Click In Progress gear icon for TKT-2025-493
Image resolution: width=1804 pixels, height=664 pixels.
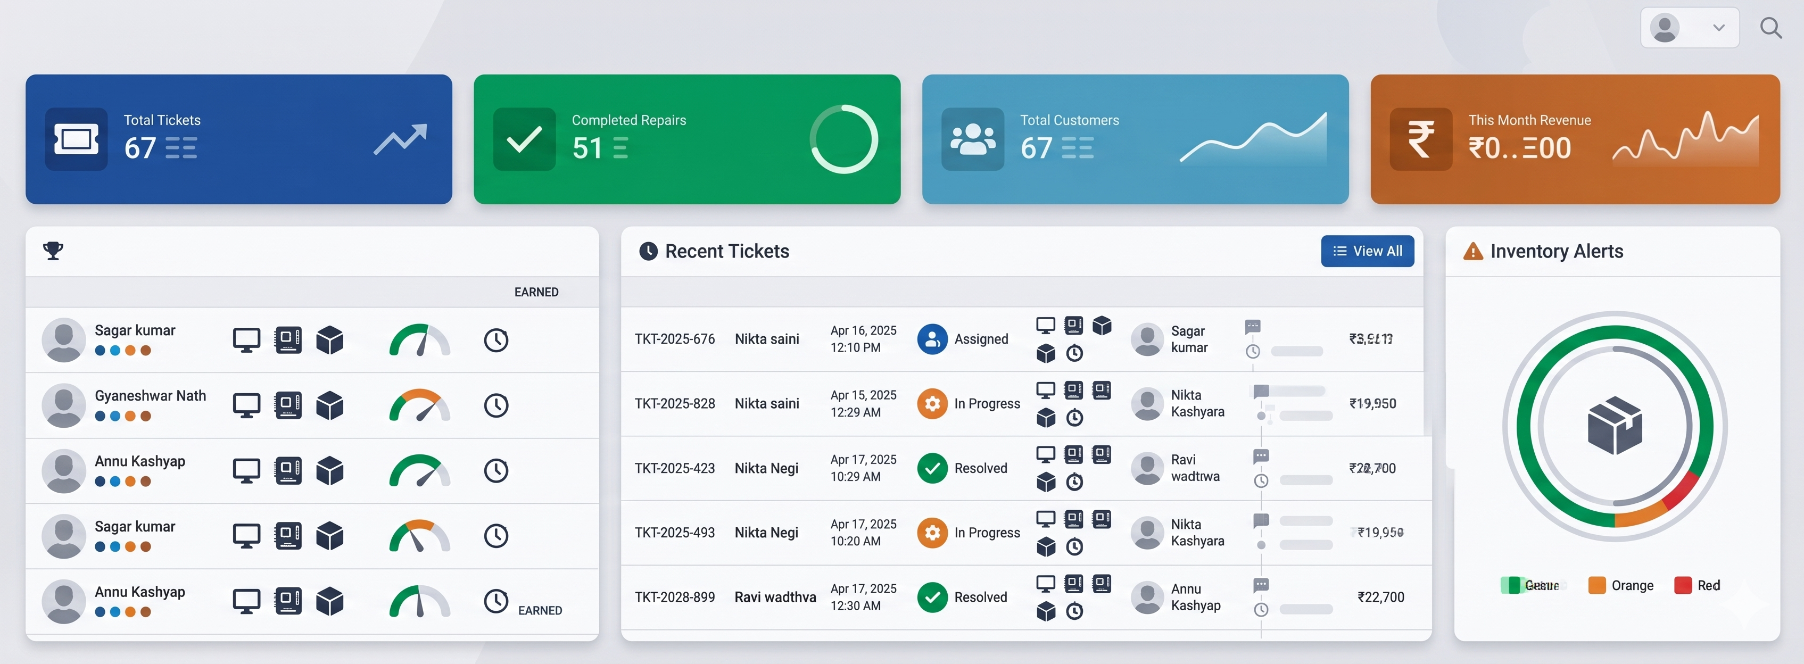tap(932, 533)
